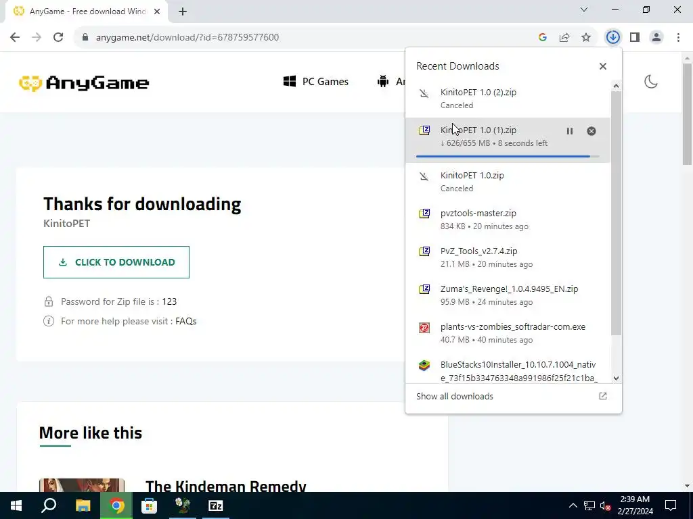693x519 pixels.
Task: Open The Kindeman Remedy title
Action: tap(226, 486)
